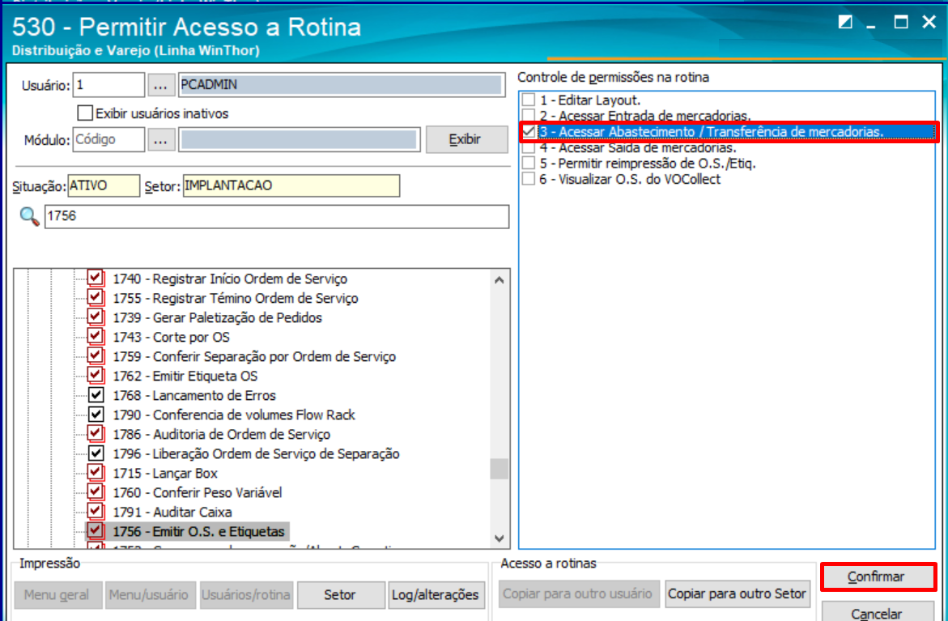Click the PCADMIN user name field
The width and height of the screenshot is (948, 621).
342,85
